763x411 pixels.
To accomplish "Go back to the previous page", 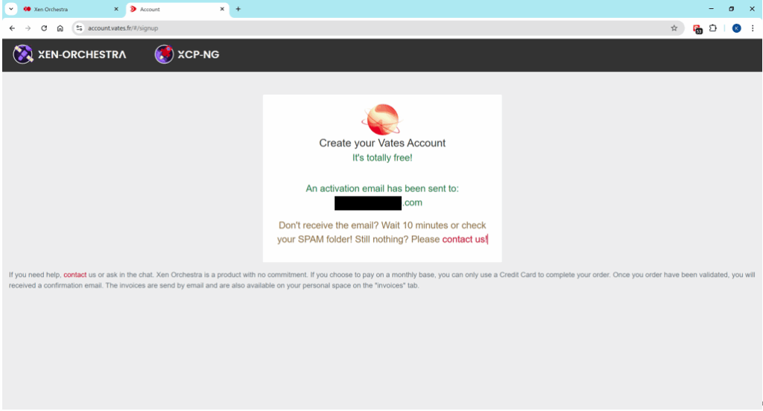I will click(12, 28).
